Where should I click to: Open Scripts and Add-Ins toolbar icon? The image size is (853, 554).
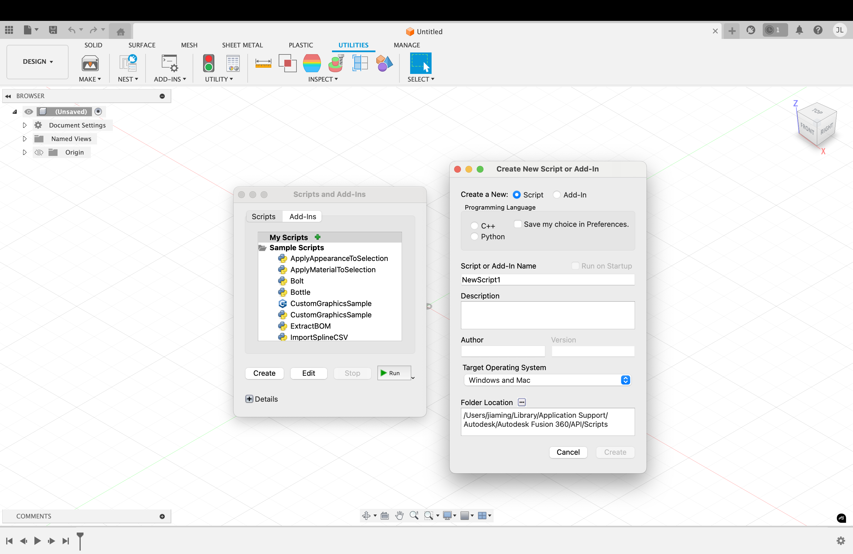170,64
